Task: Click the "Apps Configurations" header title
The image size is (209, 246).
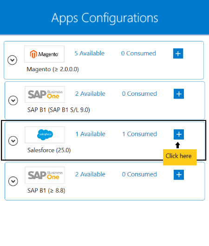Action: (104, 18)
